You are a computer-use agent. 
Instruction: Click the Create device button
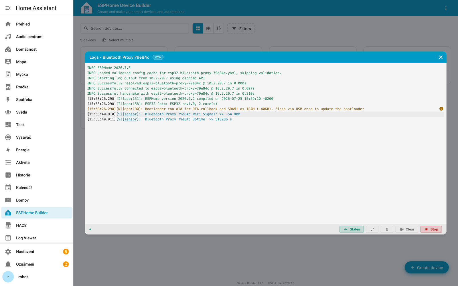pos(427,267)
